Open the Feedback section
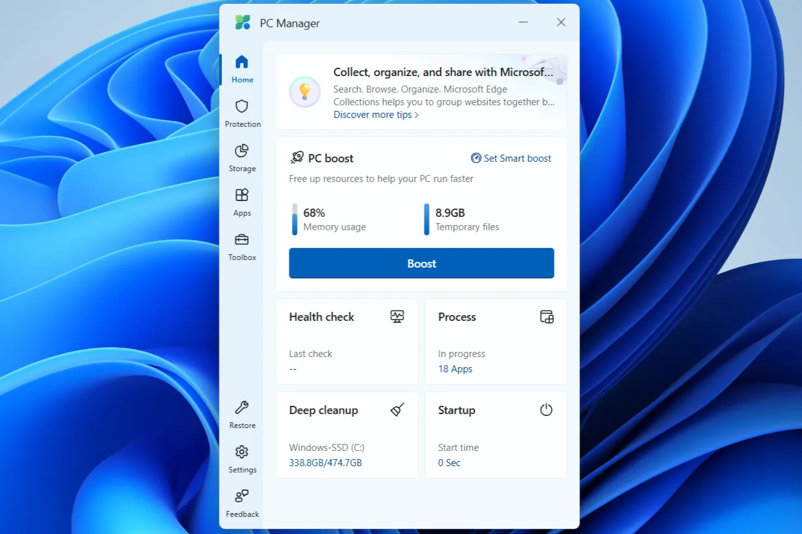Viewport: 802px width, 534px height. pos(242,504)
